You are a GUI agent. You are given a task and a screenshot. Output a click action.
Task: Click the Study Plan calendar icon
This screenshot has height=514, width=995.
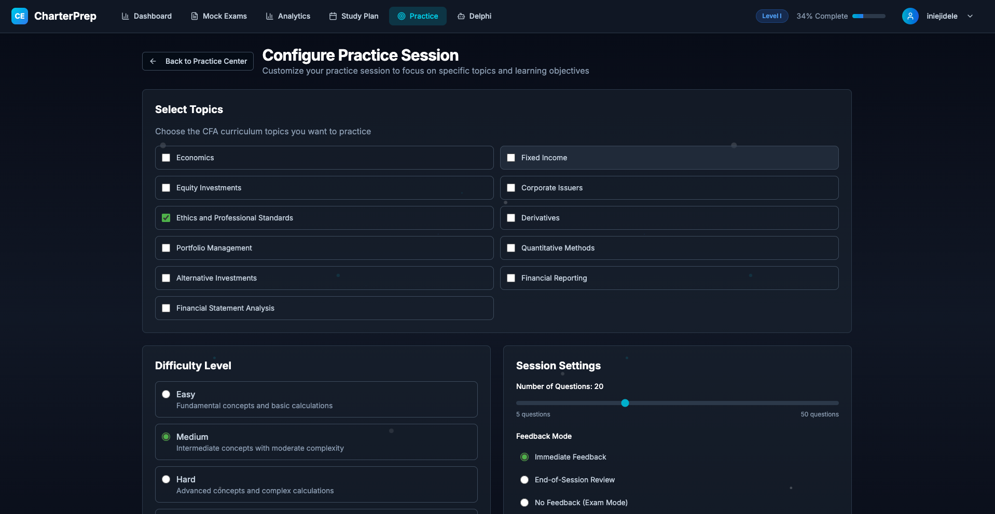click(333, 16)
